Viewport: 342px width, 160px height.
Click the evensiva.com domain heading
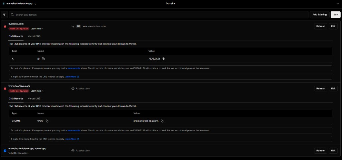tap(16, 24)
